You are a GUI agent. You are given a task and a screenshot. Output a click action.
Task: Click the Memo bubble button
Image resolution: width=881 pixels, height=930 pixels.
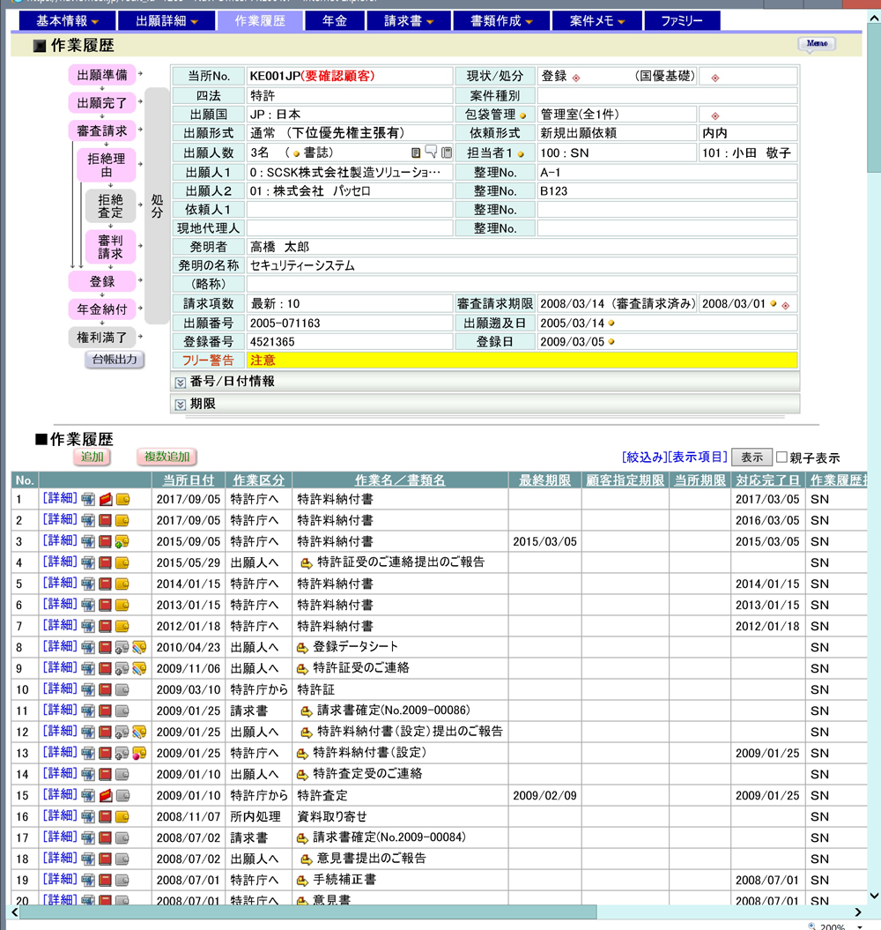817,44
